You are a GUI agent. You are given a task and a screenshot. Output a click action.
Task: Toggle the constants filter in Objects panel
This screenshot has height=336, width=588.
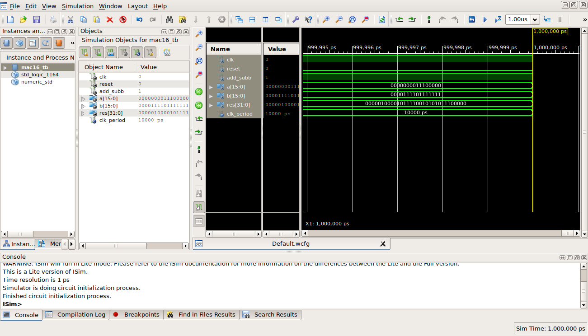coord(137,52)
